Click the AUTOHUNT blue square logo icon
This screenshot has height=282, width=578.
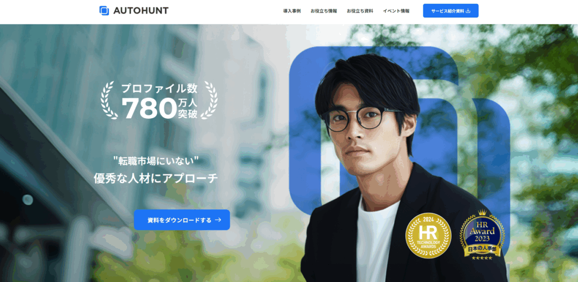pyautogui.click(x=104, y=11)
